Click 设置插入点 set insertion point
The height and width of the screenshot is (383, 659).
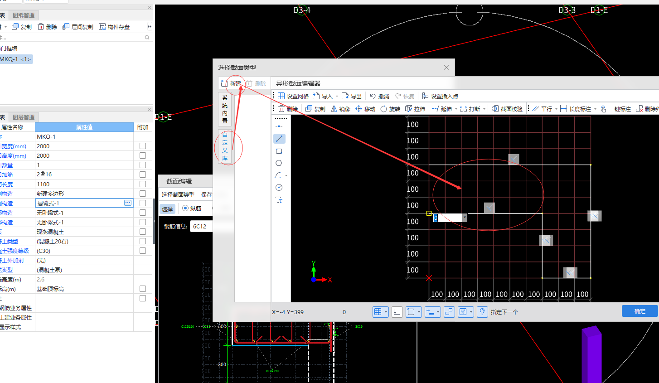(x=440, y=96)
